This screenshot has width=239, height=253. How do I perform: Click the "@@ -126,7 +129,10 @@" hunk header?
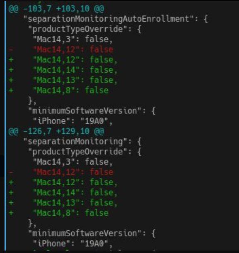(56, 131)
